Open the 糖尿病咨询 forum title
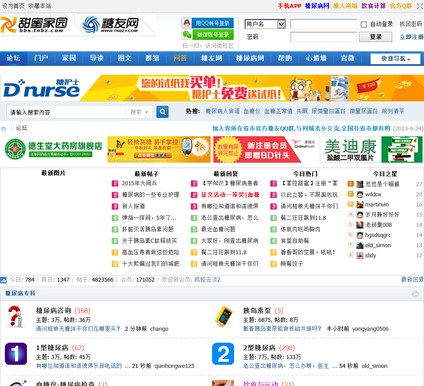This screenshot has width=424, height=386. (x=53, y=310)
